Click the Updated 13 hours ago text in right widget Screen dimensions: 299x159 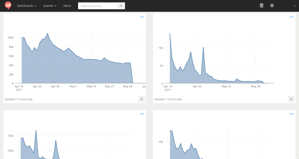pyautogui.click(x=168, y=99)
